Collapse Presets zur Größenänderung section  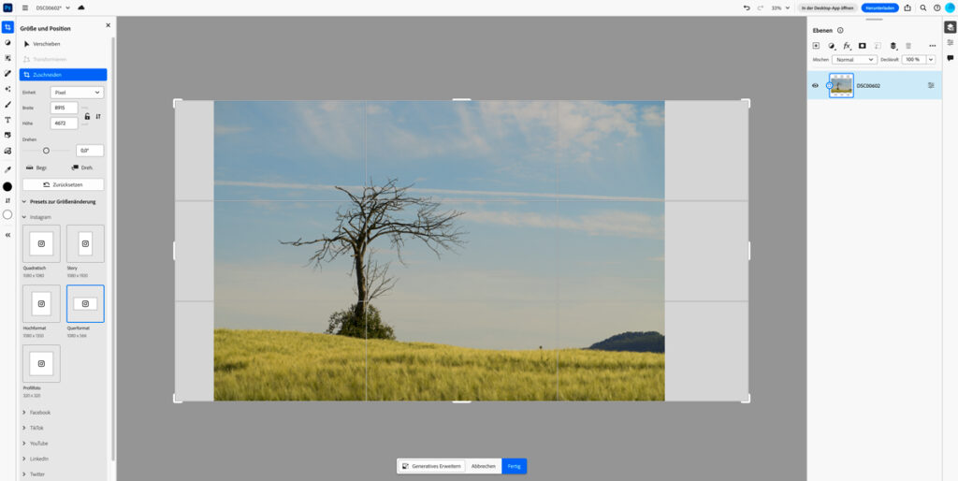pos(24,202)
